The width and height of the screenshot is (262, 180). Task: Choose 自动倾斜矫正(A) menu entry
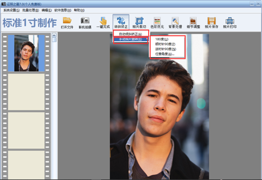pos(131,34)
